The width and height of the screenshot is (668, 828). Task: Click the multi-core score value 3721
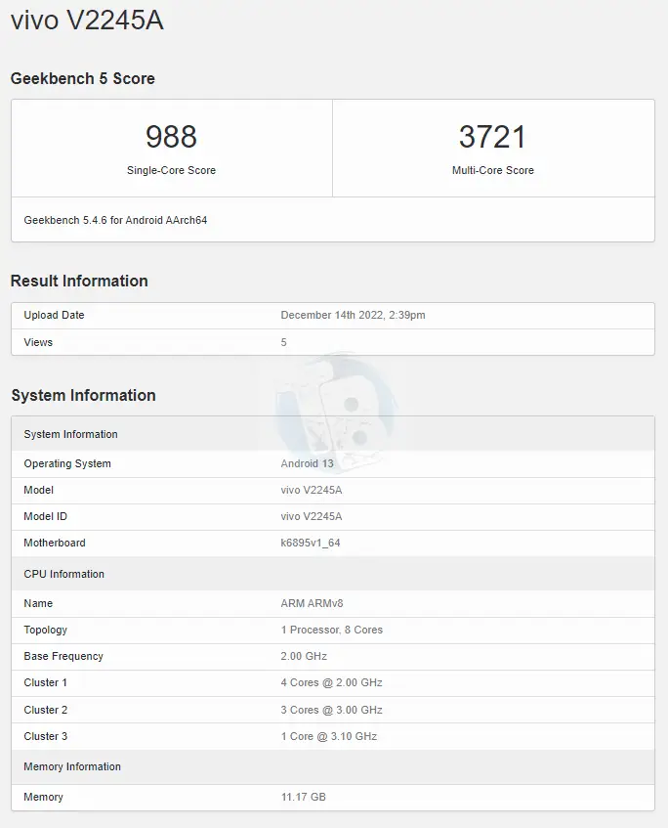tap(492, 136)
